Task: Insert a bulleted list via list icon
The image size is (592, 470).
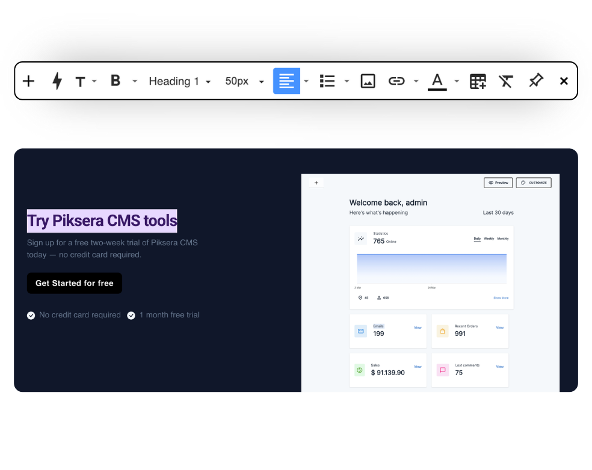Action: coord(327,81)
